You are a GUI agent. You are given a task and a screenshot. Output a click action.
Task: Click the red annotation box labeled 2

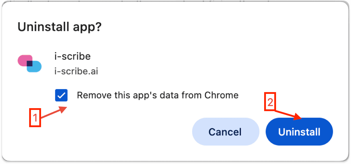pos(270,101)
